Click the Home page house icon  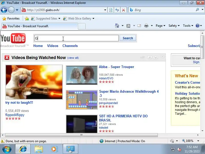117,26
